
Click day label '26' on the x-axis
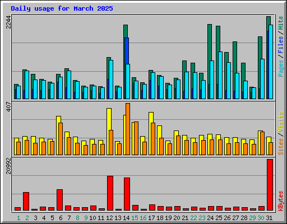227,218
